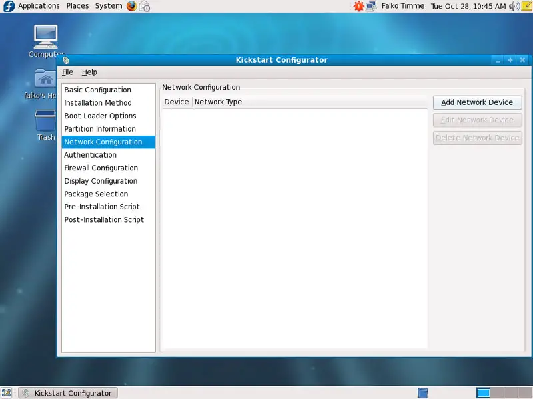This screenshot has height=399, width=533.
Task: Click Add Network Device button
Action: [x=477, y=102]
